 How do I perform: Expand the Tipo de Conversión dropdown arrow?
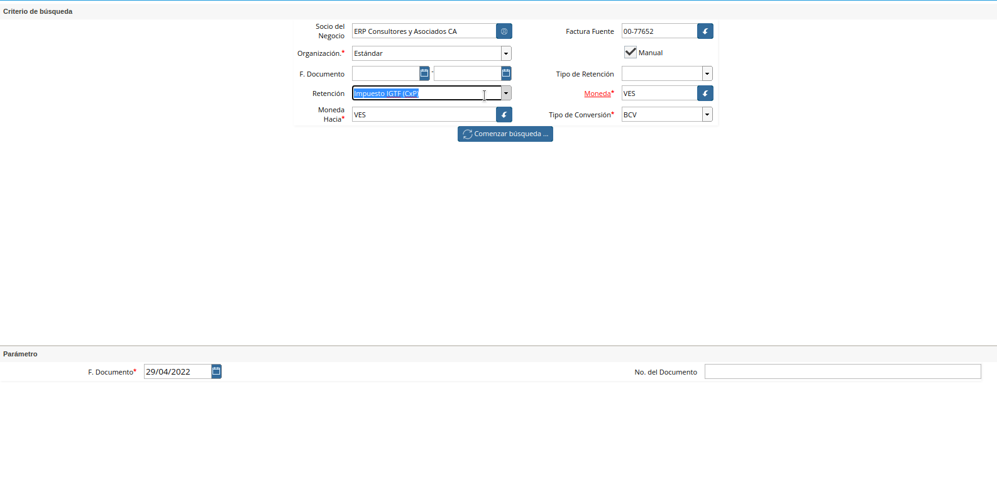707,115
